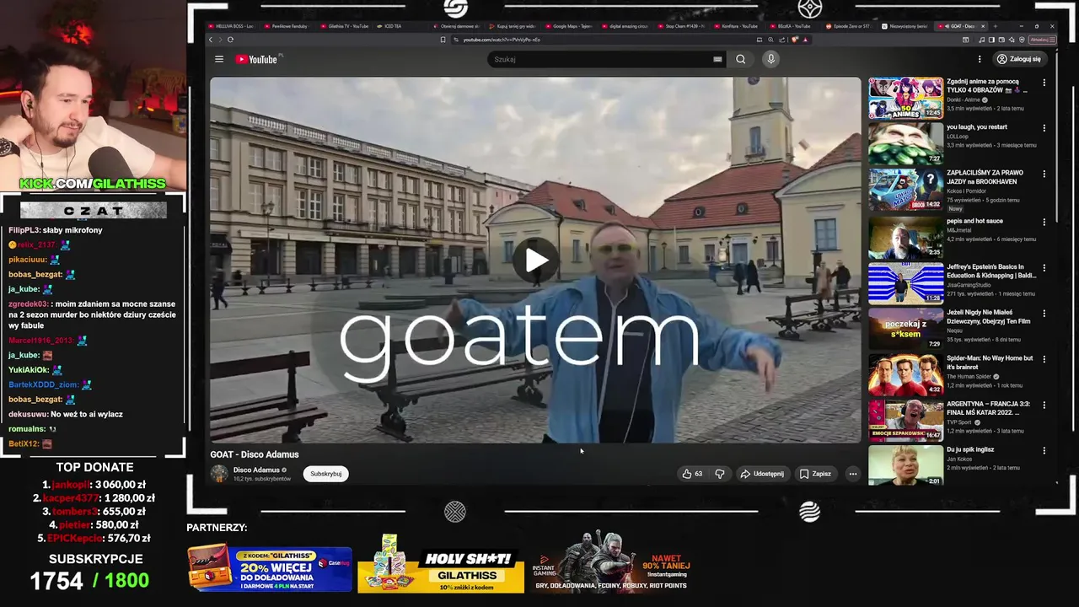Click the Subskrybuj button
Image resolution: width=1079 pixels, height=607 pixels.
point(325,474)
